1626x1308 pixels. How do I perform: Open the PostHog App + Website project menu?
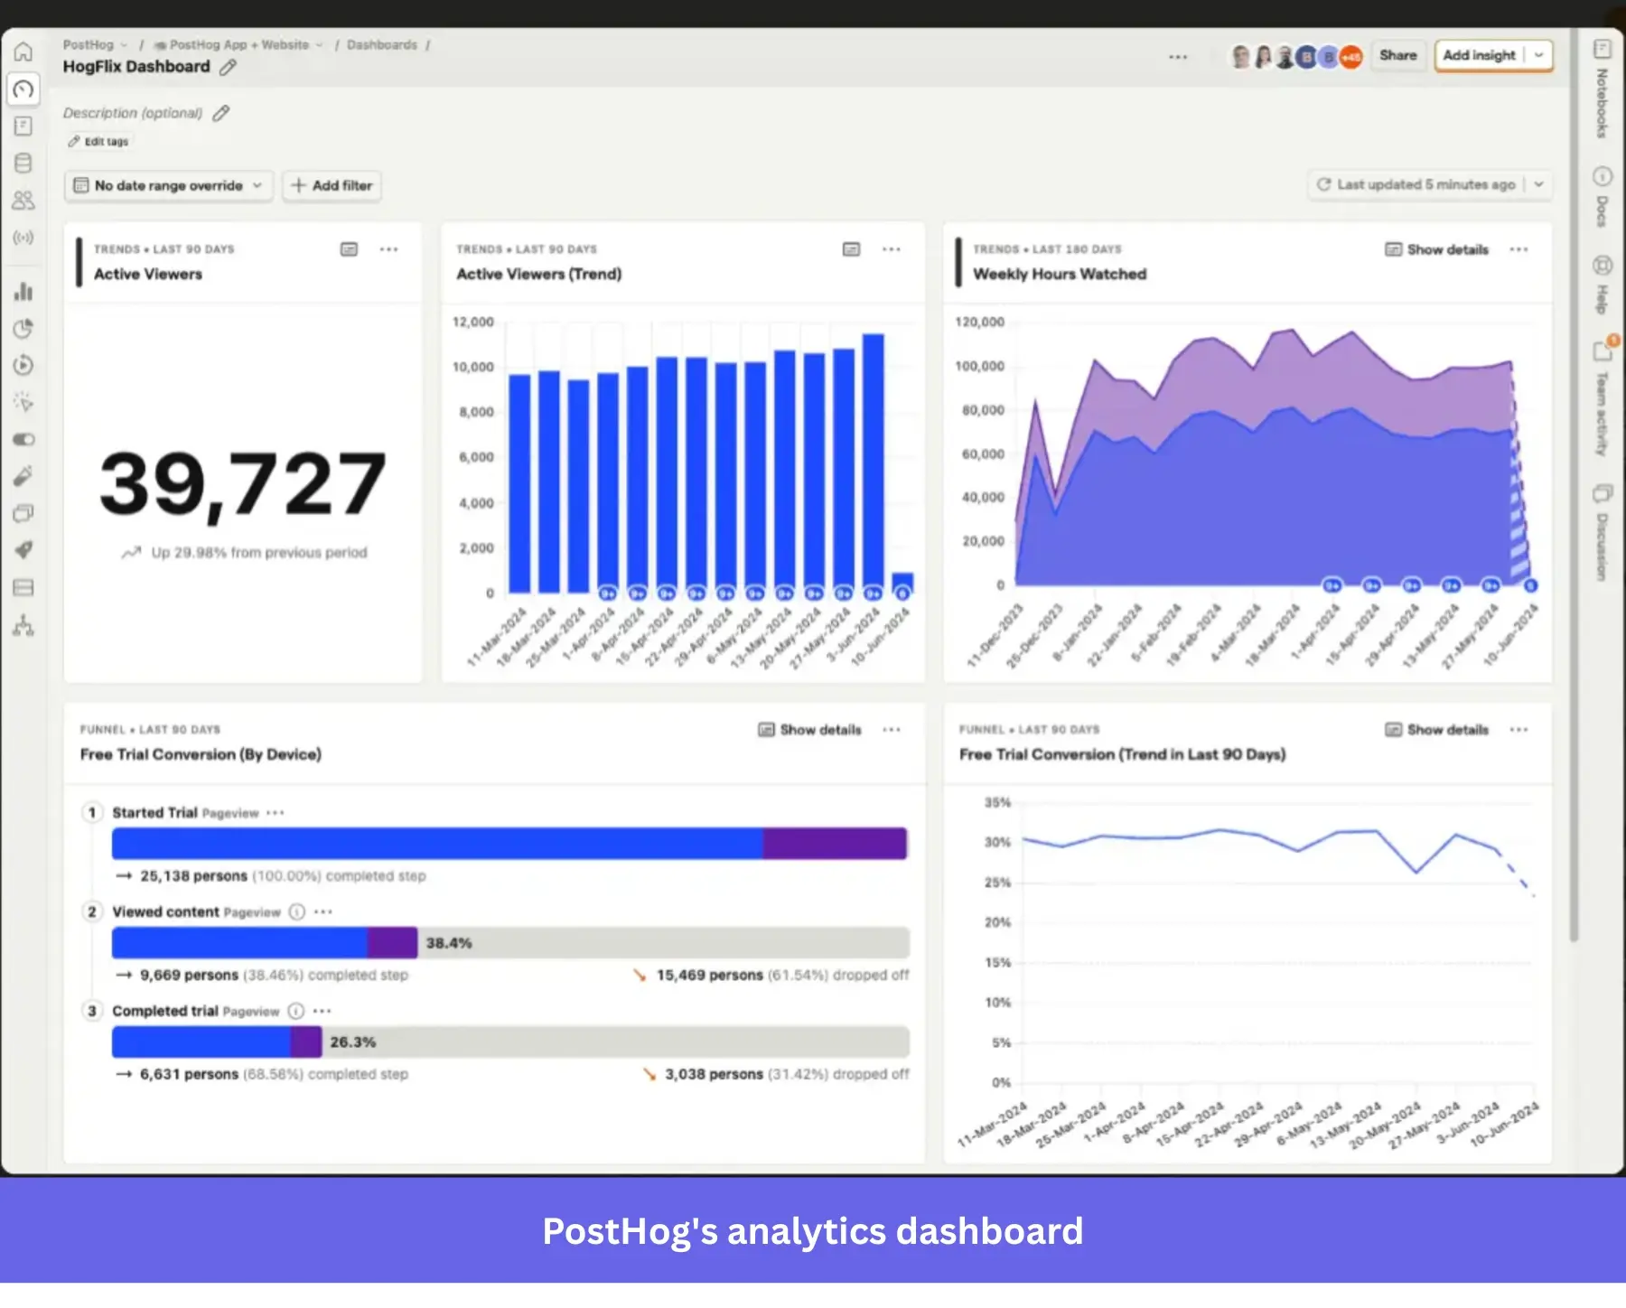point(237,43)
